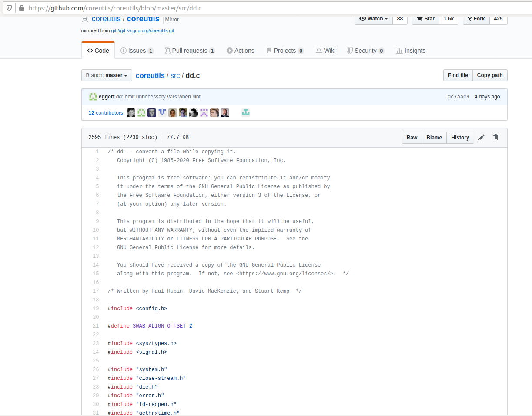Click the '4 days ago' commit timestamp

(487, 97)
